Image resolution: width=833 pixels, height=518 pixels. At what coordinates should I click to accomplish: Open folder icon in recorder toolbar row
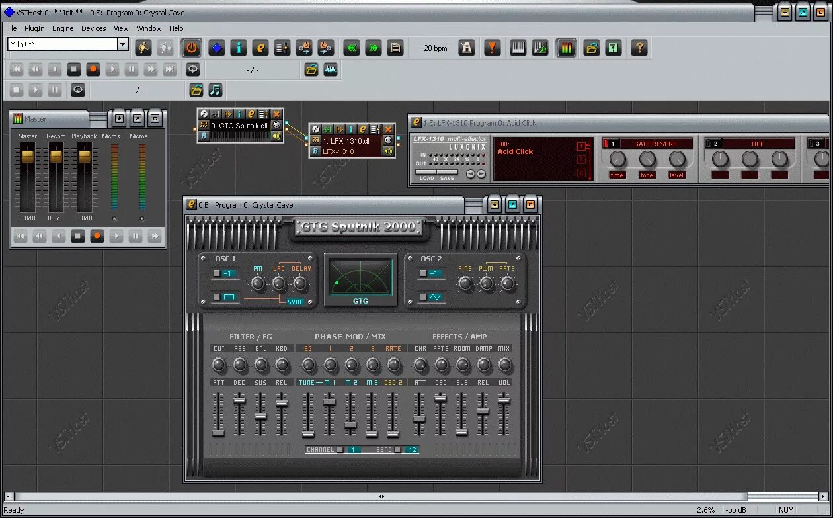(311, 69)
